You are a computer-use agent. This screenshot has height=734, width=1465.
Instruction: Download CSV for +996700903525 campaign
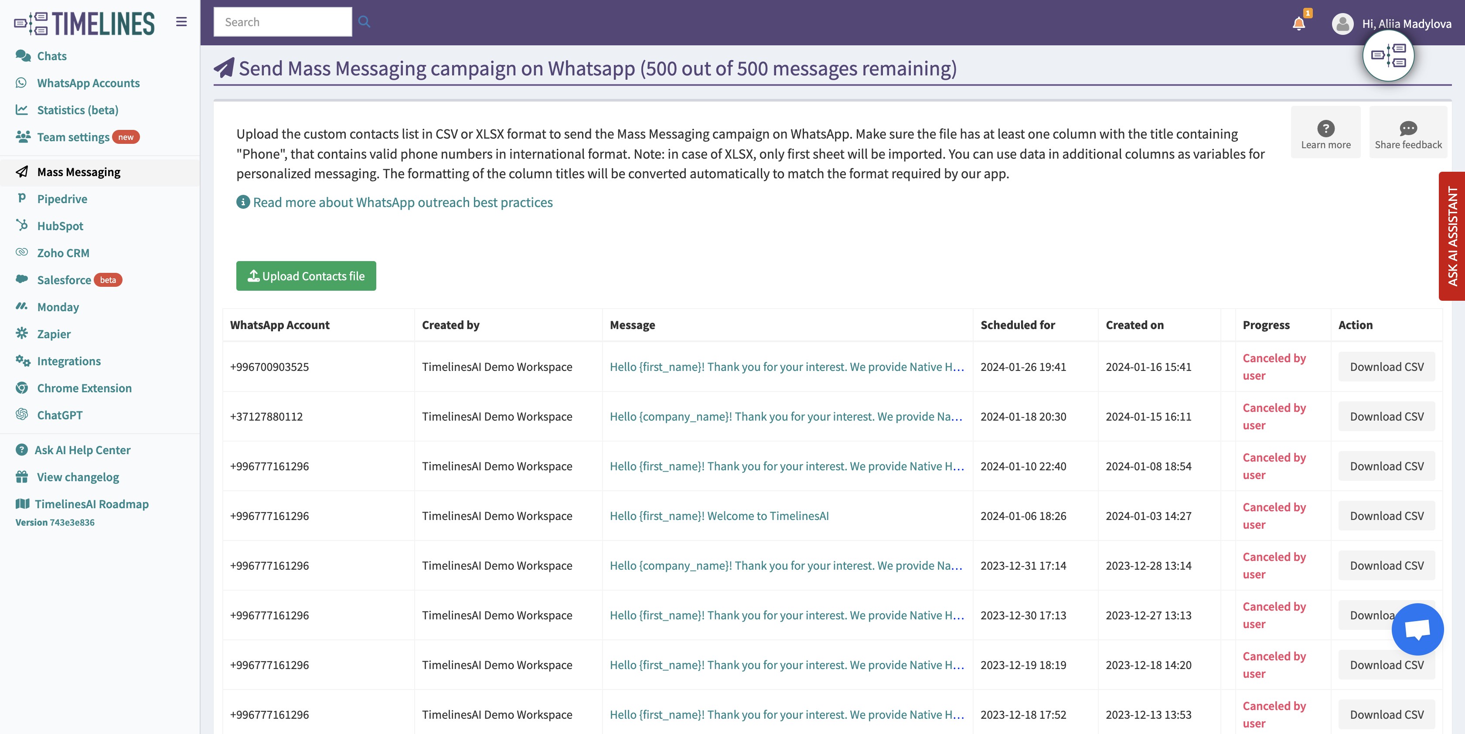click(1386, 367)
